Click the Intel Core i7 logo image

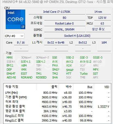15,19
